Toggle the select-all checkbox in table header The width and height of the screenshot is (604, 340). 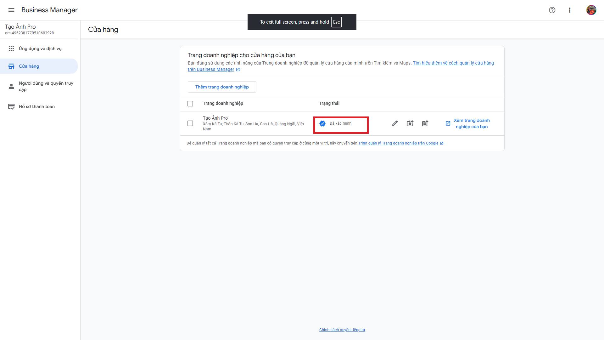pos(190,104)
